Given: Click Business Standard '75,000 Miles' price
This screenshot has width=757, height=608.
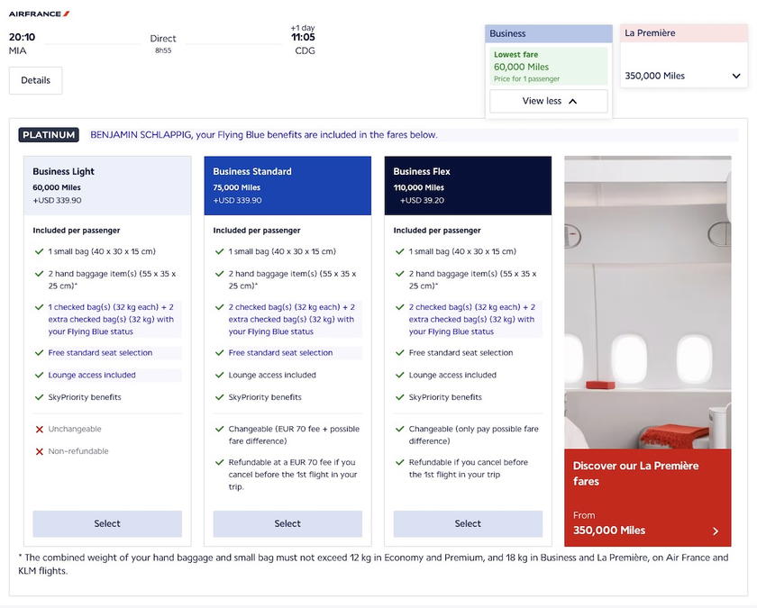Looking at the screenshot, I should (236, 187).
